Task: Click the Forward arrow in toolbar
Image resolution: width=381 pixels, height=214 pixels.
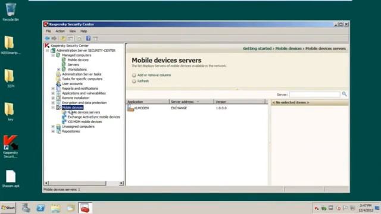Action: click(54, 38)
